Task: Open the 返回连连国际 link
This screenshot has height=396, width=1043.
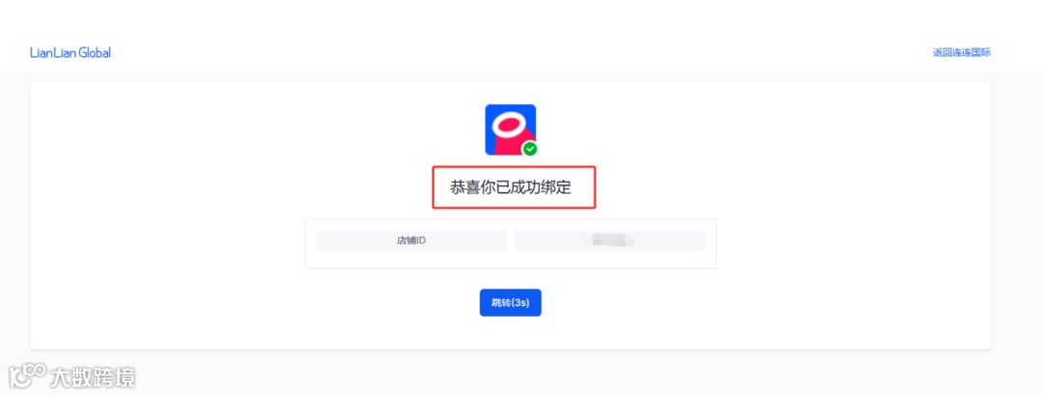Action: pos(962,52)
